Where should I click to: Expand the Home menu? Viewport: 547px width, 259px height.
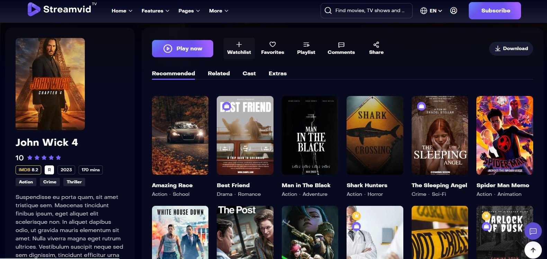coord(122,11)
